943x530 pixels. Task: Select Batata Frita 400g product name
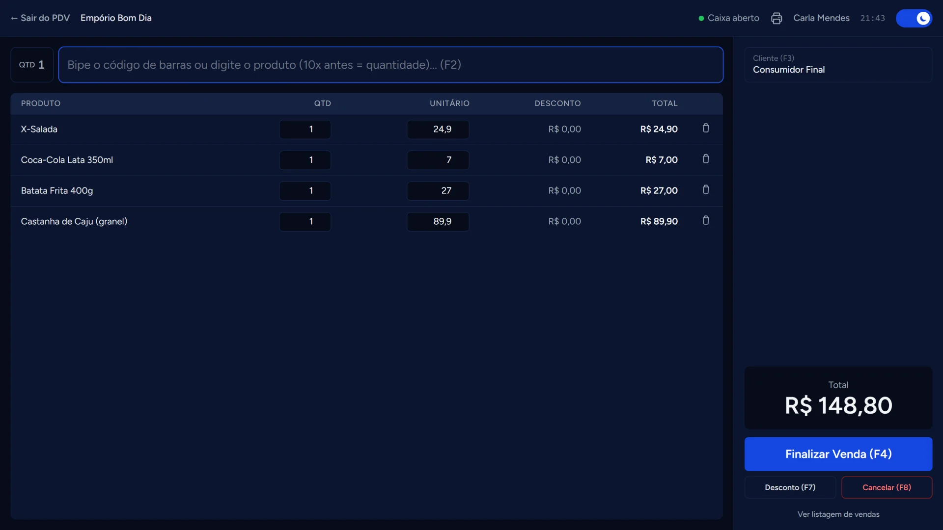(x=57, y=190)
